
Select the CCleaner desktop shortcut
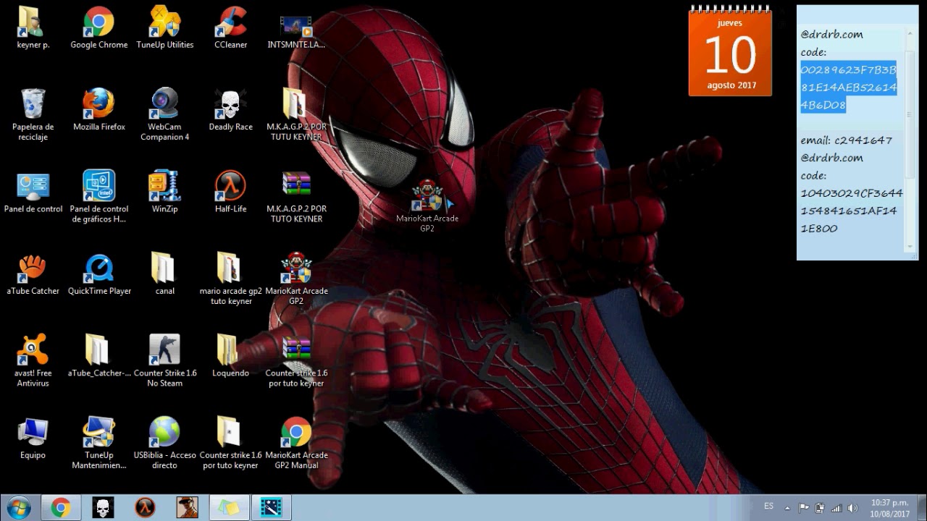point(230,28)
